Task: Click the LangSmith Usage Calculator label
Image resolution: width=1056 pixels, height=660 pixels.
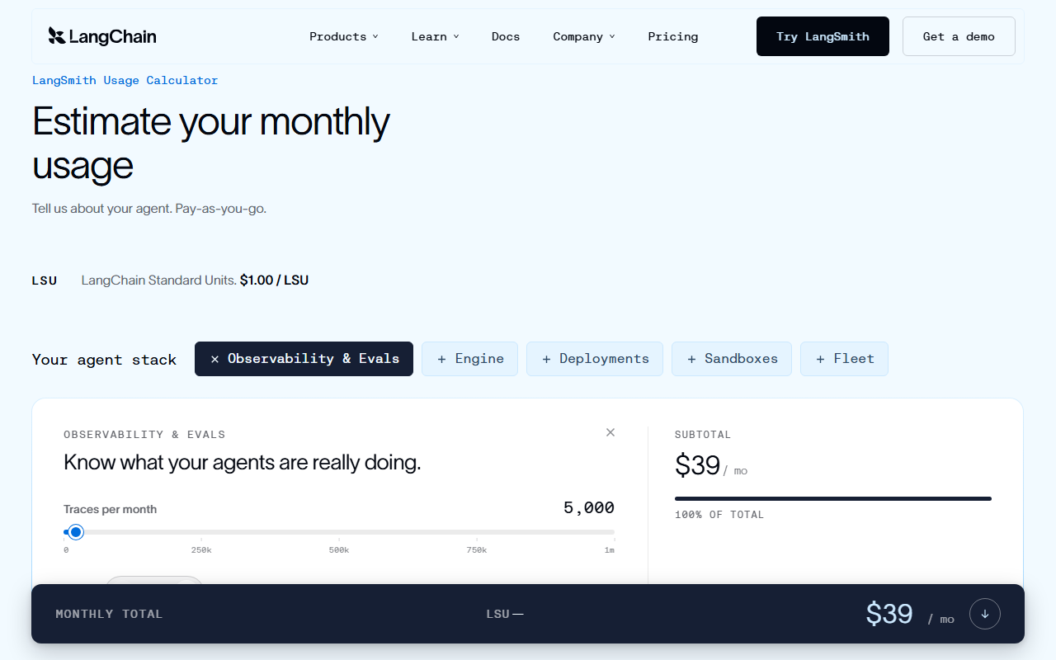Action: click(x=125, y=80)
